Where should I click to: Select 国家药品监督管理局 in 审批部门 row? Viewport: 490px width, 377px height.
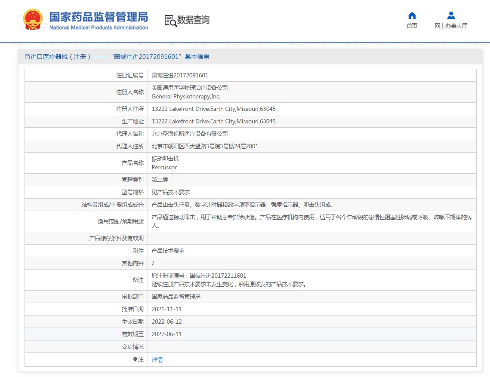pos(176,297)
